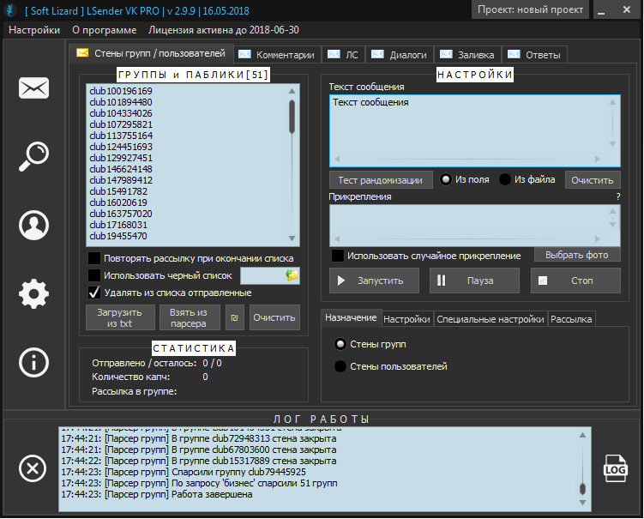The height and width of the screenshot is (519, 644).
Task: Click Взять из парсера button
Action: [190, 317]
